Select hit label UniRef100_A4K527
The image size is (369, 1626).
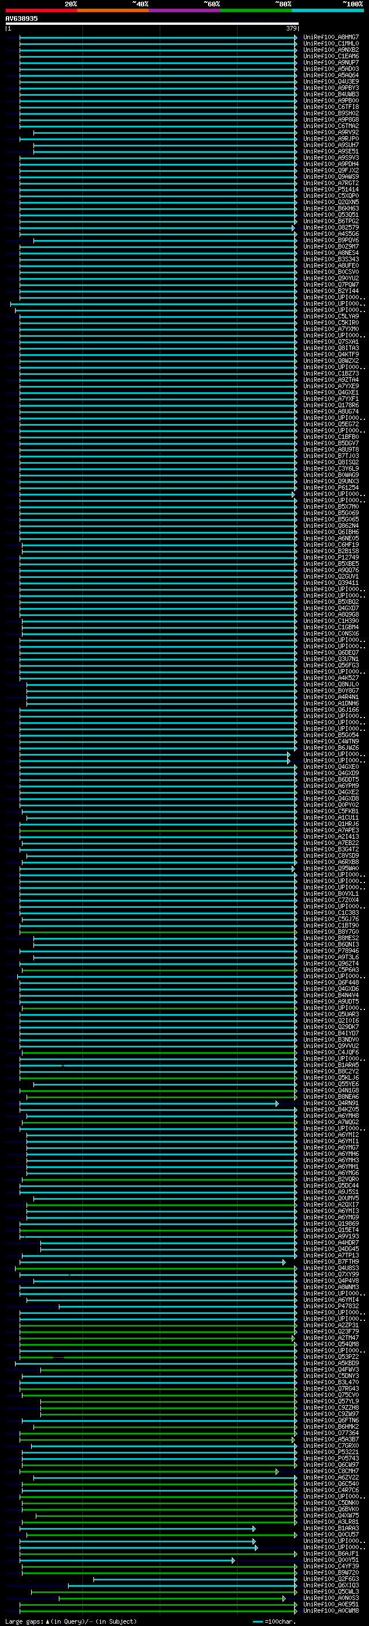(331, 678)
